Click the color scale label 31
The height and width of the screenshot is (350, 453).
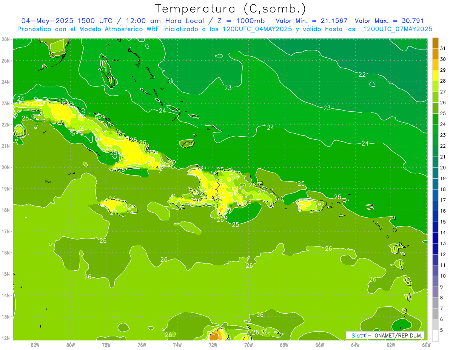coord(443,48)
